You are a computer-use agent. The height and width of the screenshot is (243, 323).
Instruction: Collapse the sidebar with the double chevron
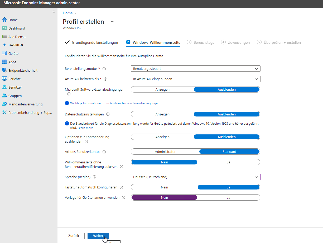[x=54, y=12]
